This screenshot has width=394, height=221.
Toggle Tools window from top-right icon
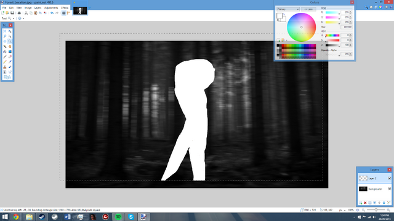point(366,7)
